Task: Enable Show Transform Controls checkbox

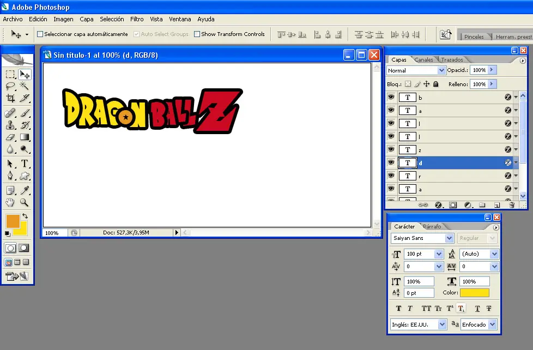Action: [197, 34]
